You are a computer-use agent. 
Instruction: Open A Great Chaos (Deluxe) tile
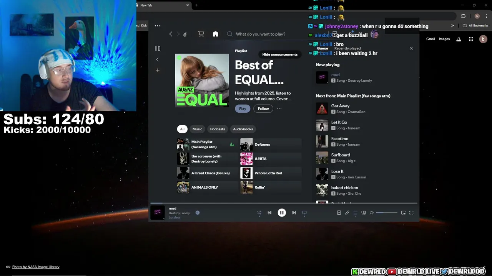pos(207,173)
